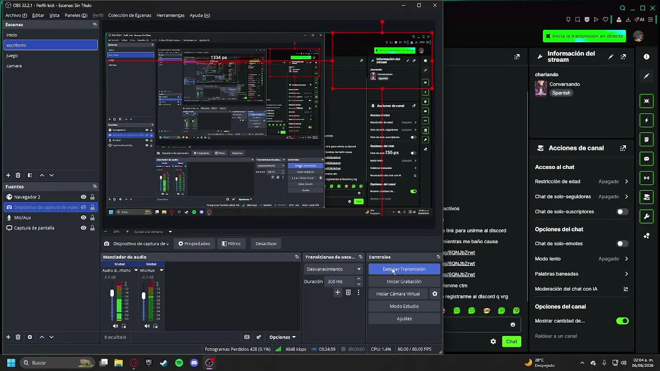
Task: Add a new source in Fuentes toolbar
Action: (8, 337)
